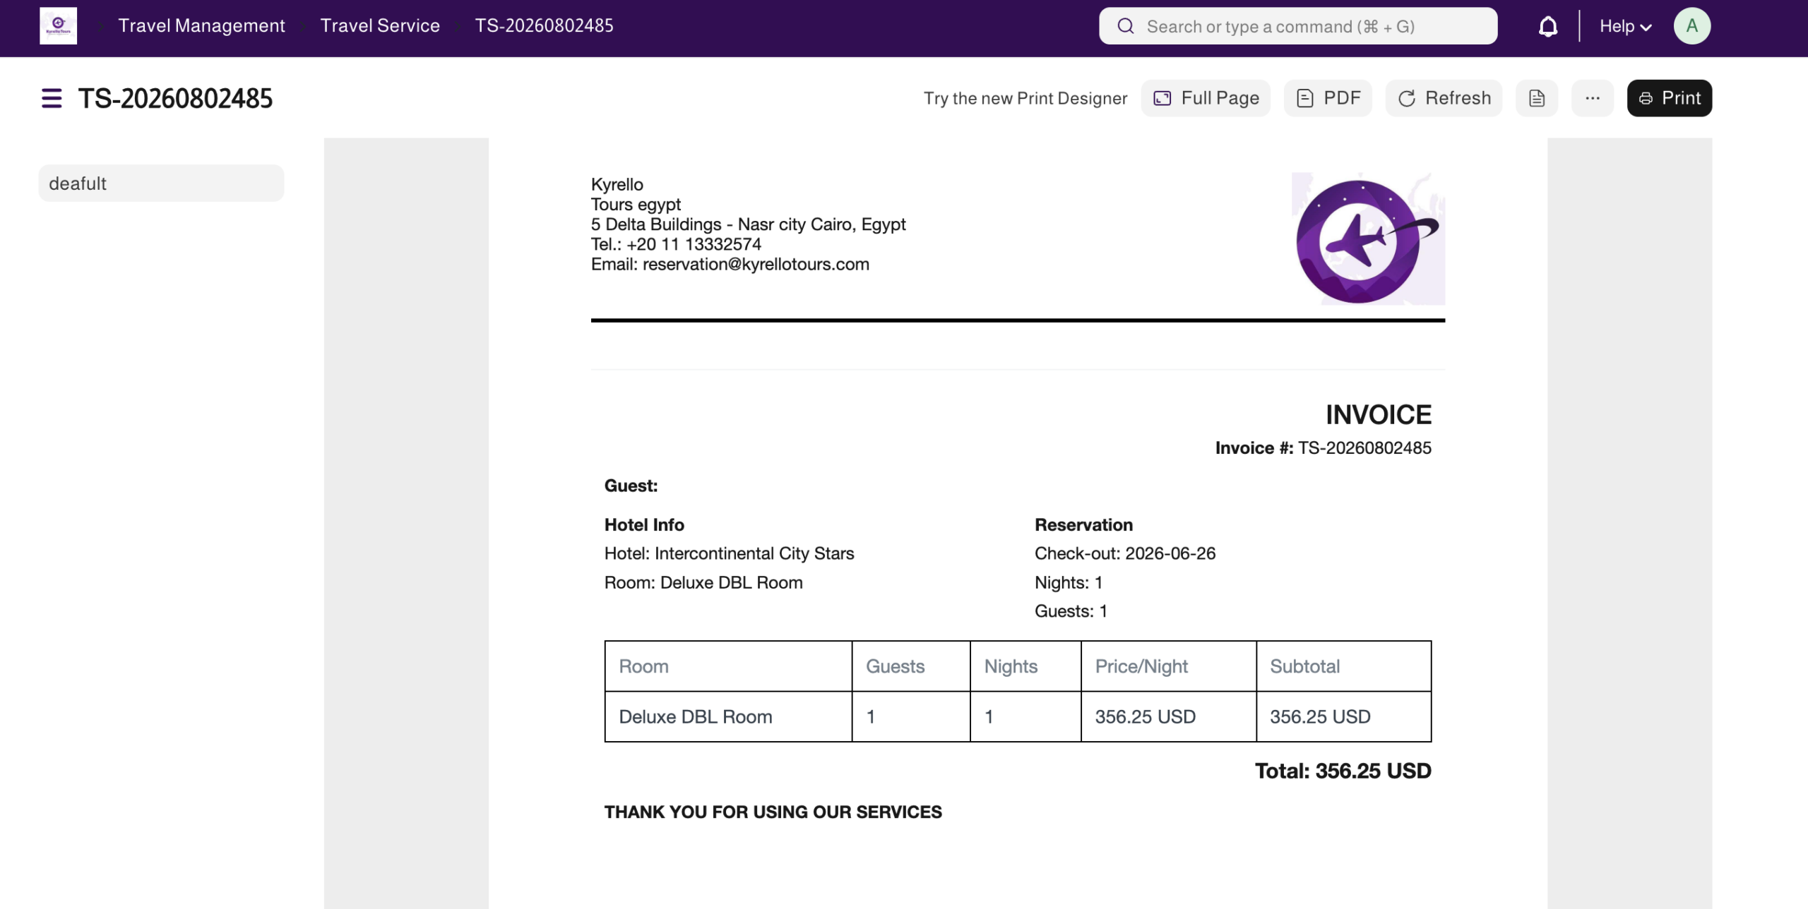Open the Full Page view
Screen dimensions: 1808x909
point(1205,98)
